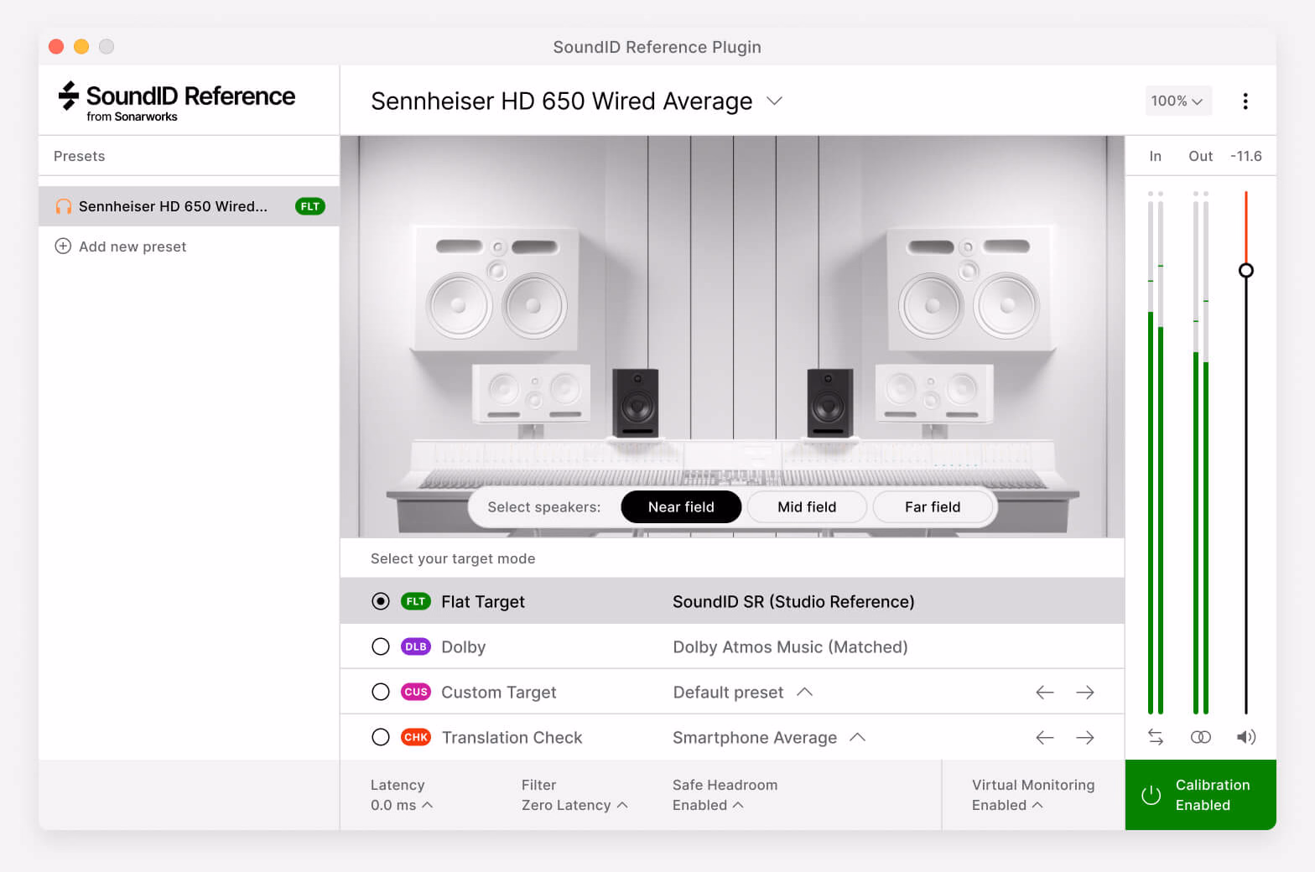Screen dimensions: 1315x872
Task: Click the output gain slider handle
Action: pyautogui.click(x=1246, y=270)
